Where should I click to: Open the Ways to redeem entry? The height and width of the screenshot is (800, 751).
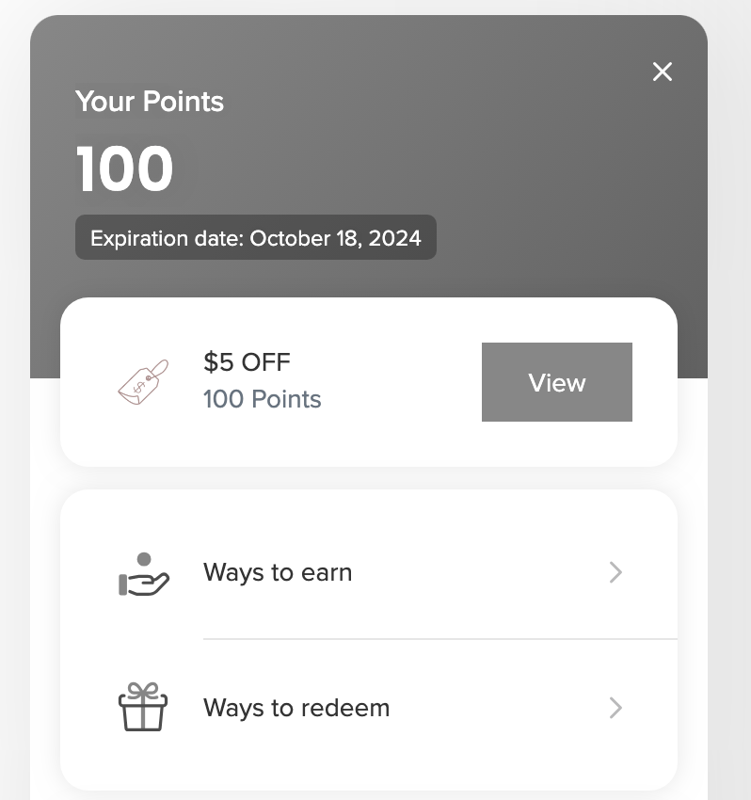[369, 708]
